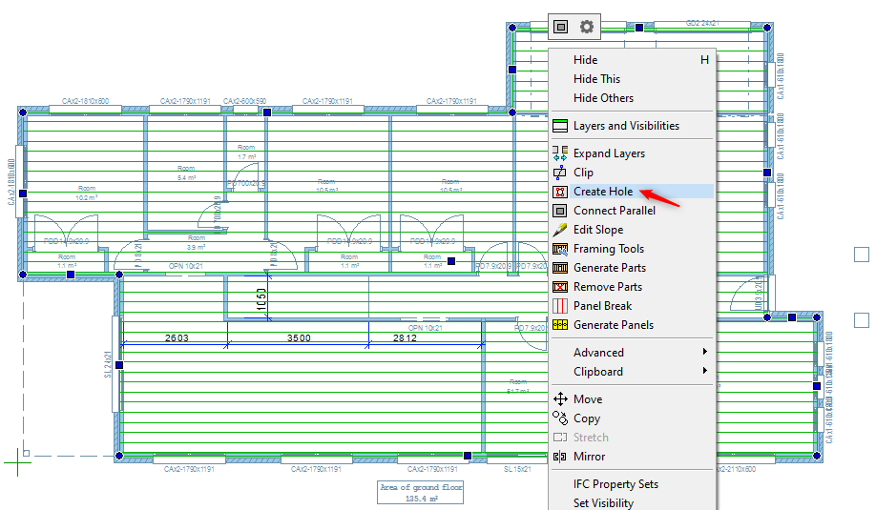This screenshot has height=510, width=876.
Task: Click the gear icon in the mini toolbar
Action: [x=587, y=27]
